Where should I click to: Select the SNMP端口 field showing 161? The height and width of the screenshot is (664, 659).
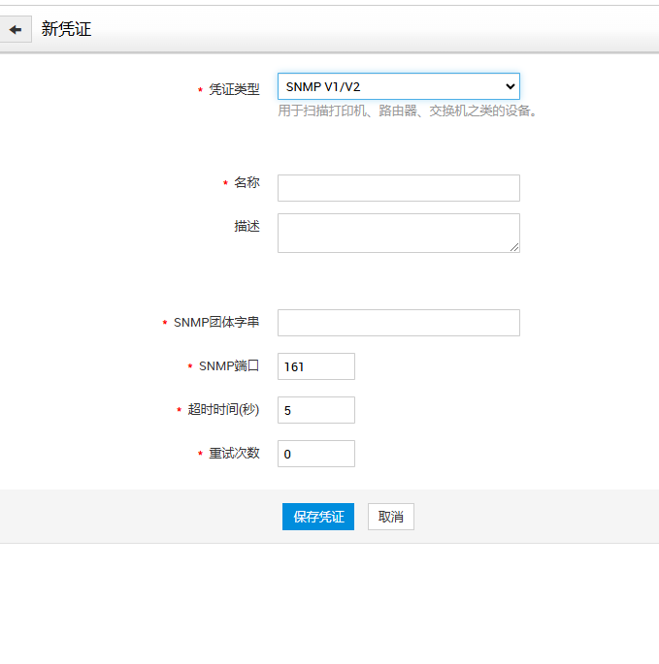point(315,366)
